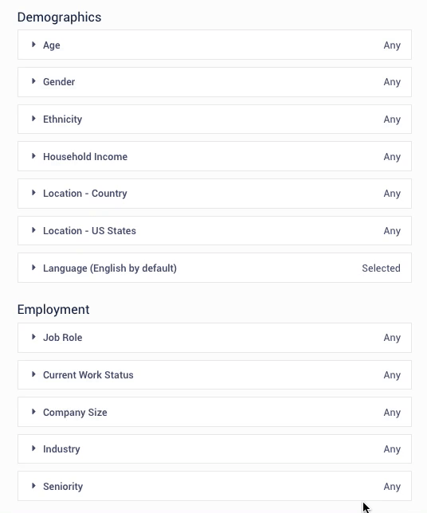Click Any value beside Job Role
Image resolution: width=427 pixels, height=513 pixels.
(392, 338)
